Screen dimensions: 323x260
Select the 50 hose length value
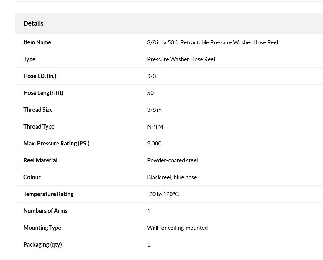pyautogui.click(x=150, y=93)
